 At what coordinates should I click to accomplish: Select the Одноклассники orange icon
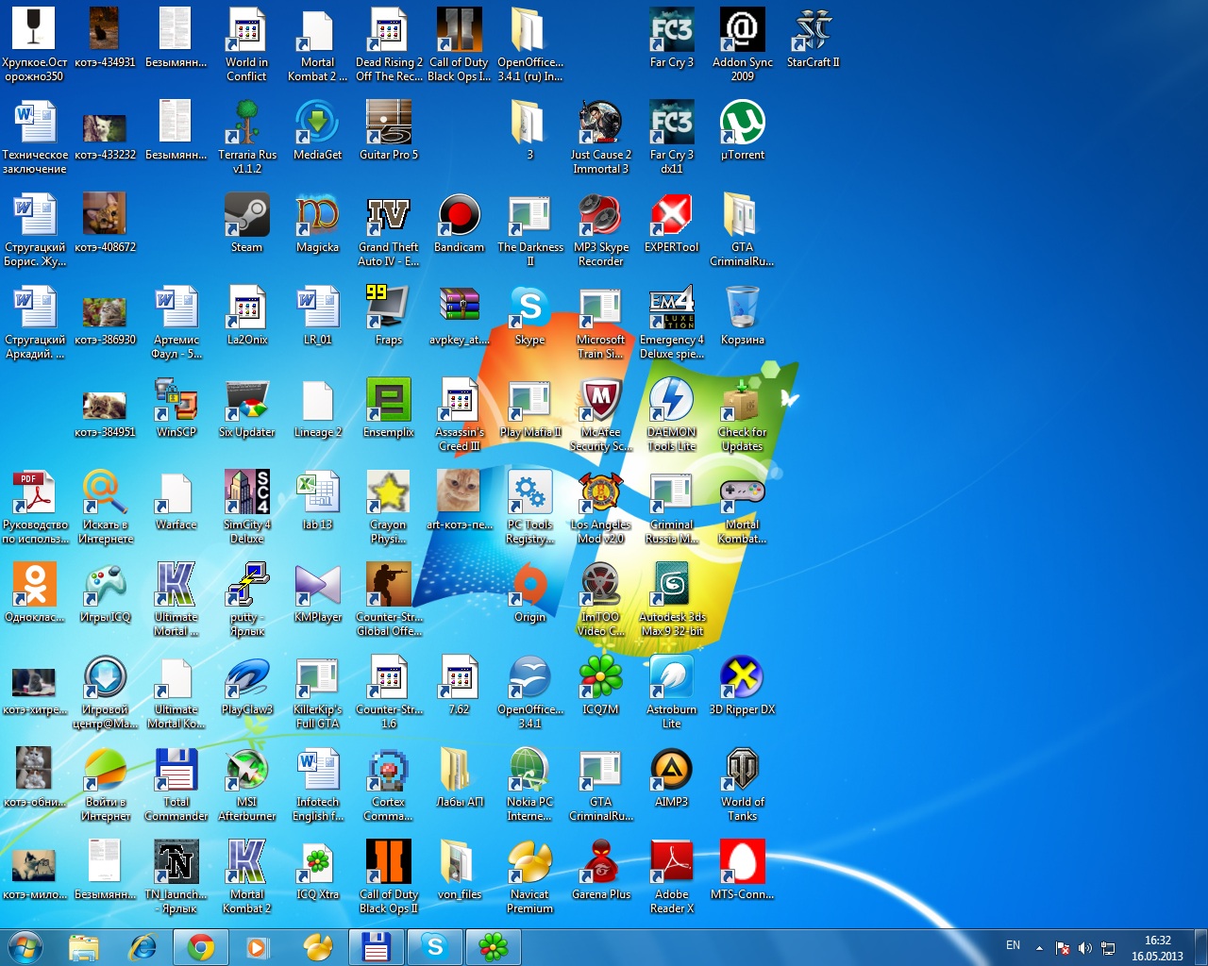click(34, 593)
